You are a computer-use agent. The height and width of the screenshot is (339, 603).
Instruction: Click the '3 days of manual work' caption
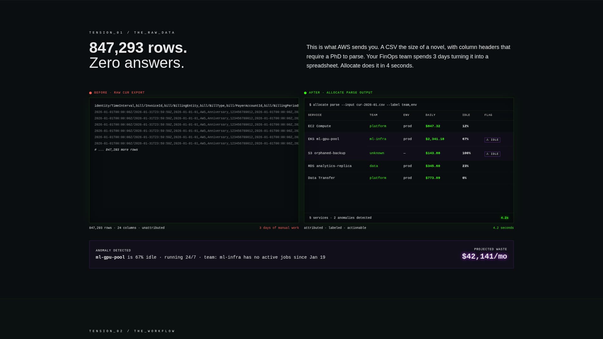(279, 228)
